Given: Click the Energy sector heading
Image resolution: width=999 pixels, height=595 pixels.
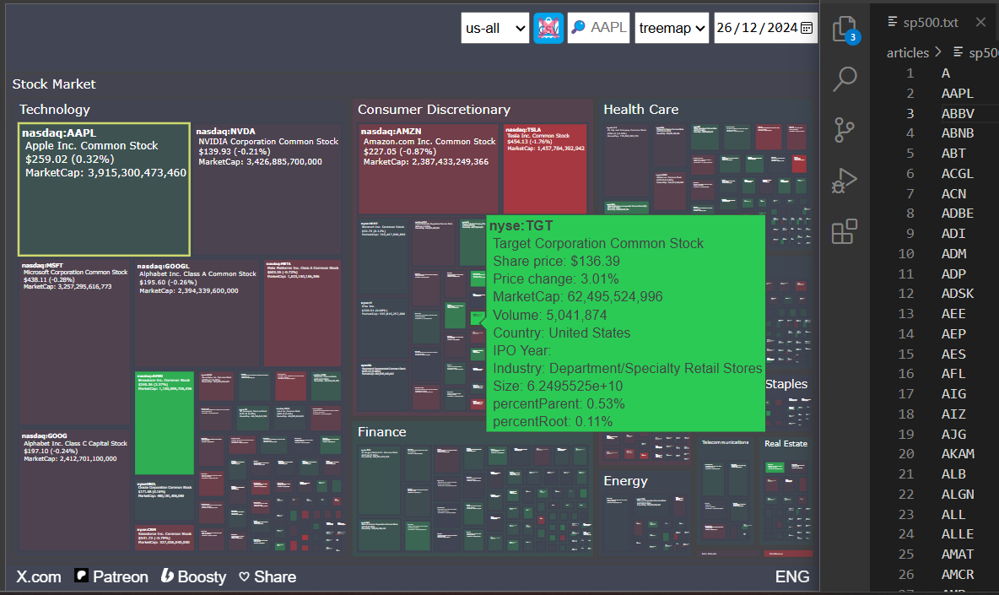Looking at the screenshot, I should pyautogui.click(x=626, y=481).
